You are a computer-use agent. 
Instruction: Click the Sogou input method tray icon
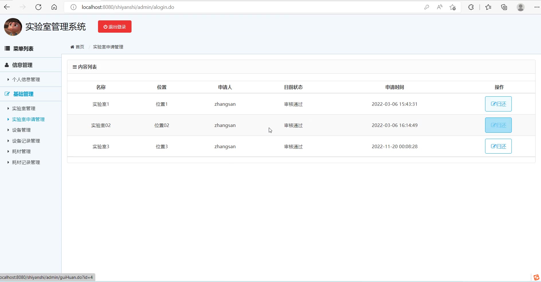(536, 277)
